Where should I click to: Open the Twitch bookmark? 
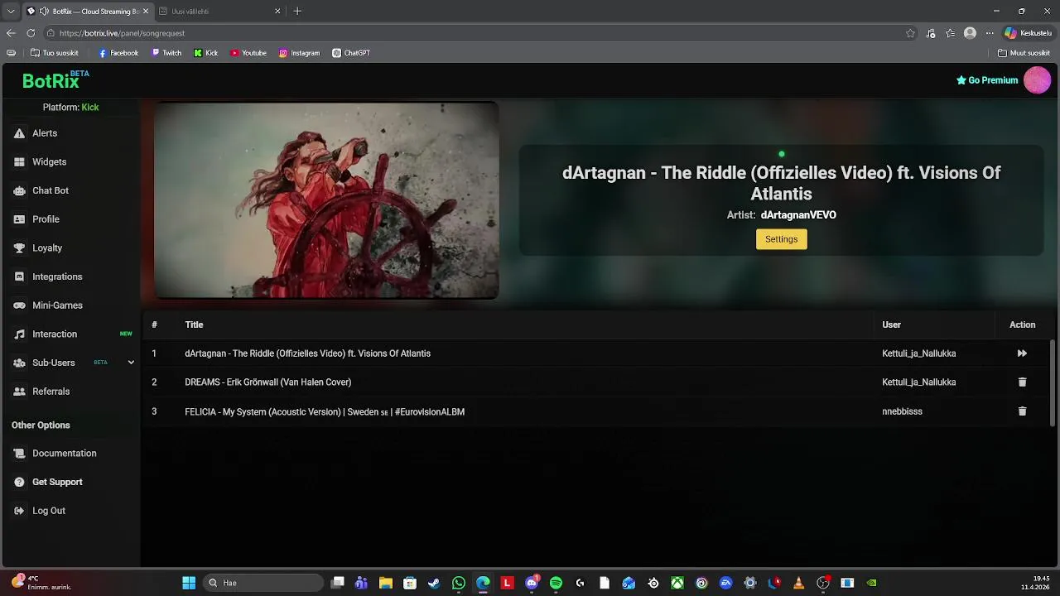[166, 53]
